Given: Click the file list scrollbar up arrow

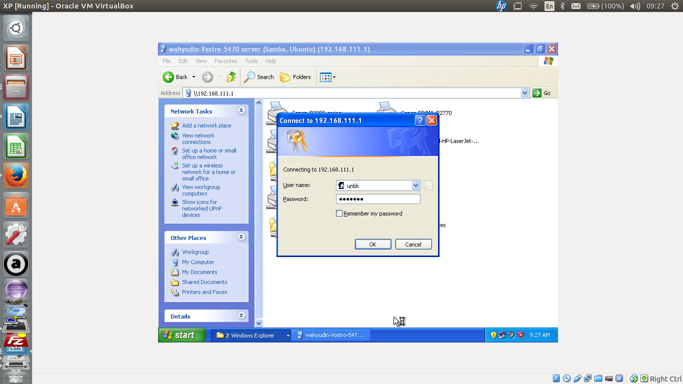Looking at the screenshot, I should pos(258,103).
